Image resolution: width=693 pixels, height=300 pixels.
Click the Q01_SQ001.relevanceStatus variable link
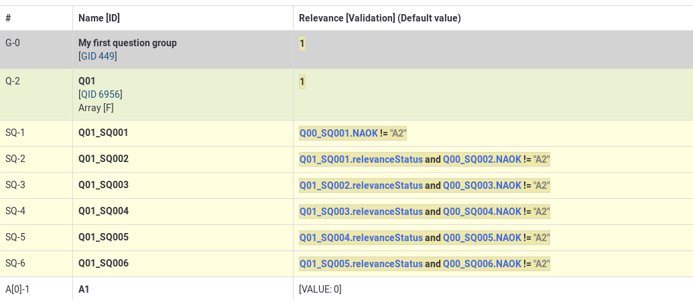pyautogui.click(x=361, y=159)
